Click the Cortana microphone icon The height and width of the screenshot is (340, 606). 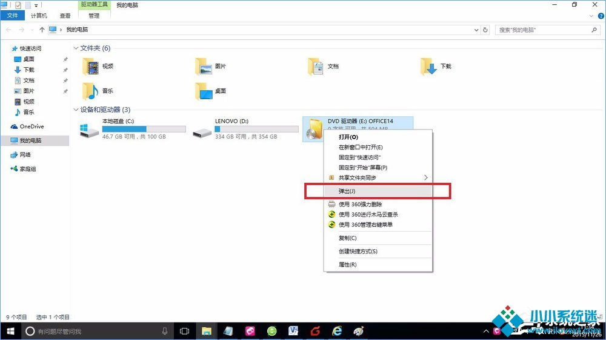165,331
